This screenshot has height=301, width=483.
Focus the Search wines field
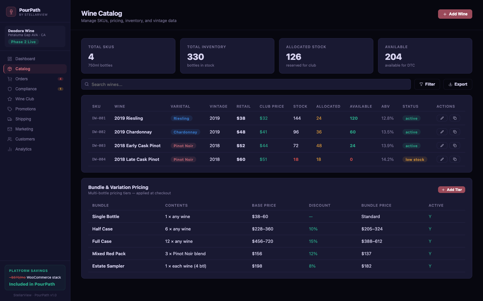(248, 84)
